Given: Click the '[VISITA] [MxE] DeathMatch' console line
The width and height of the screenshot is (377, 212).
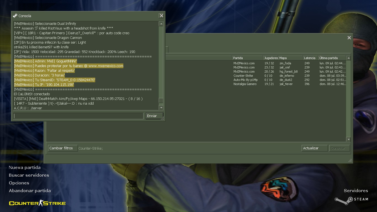Looking at the screenshot, I should pos(78,99).
